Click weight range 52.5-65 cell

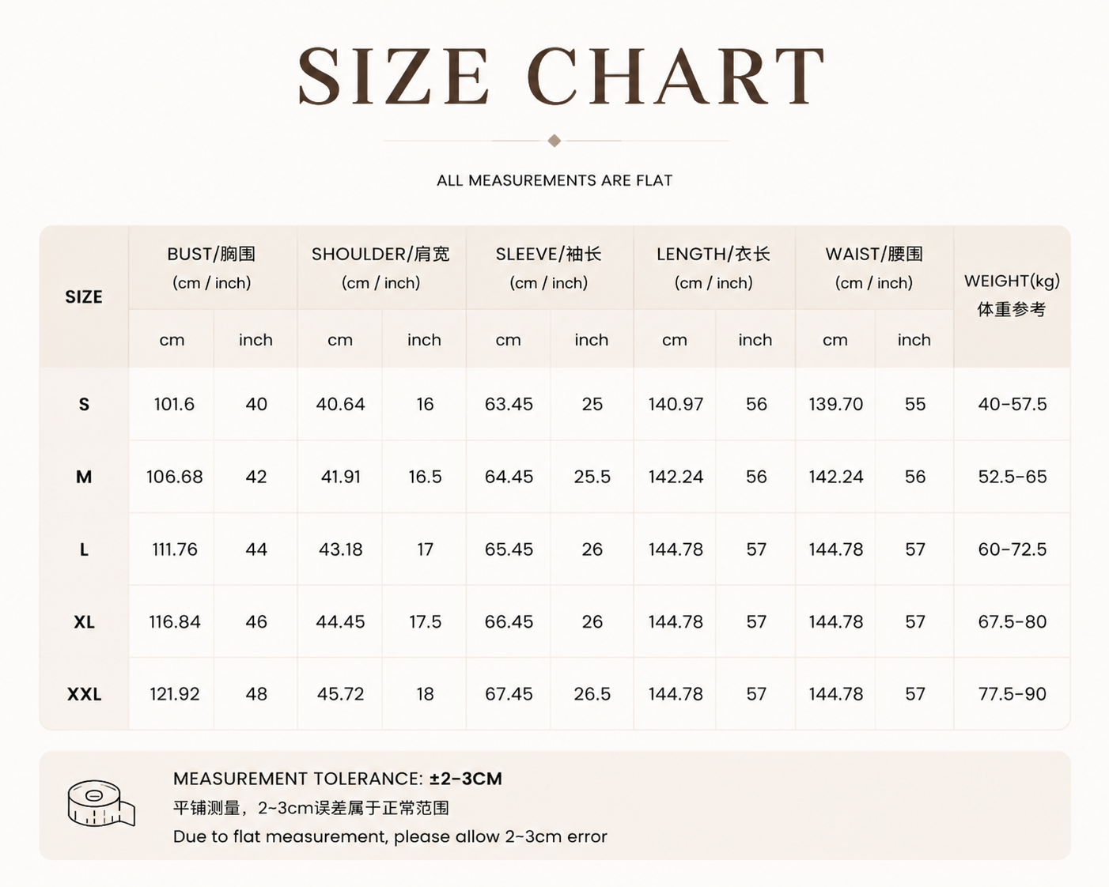pos(1012,477)
